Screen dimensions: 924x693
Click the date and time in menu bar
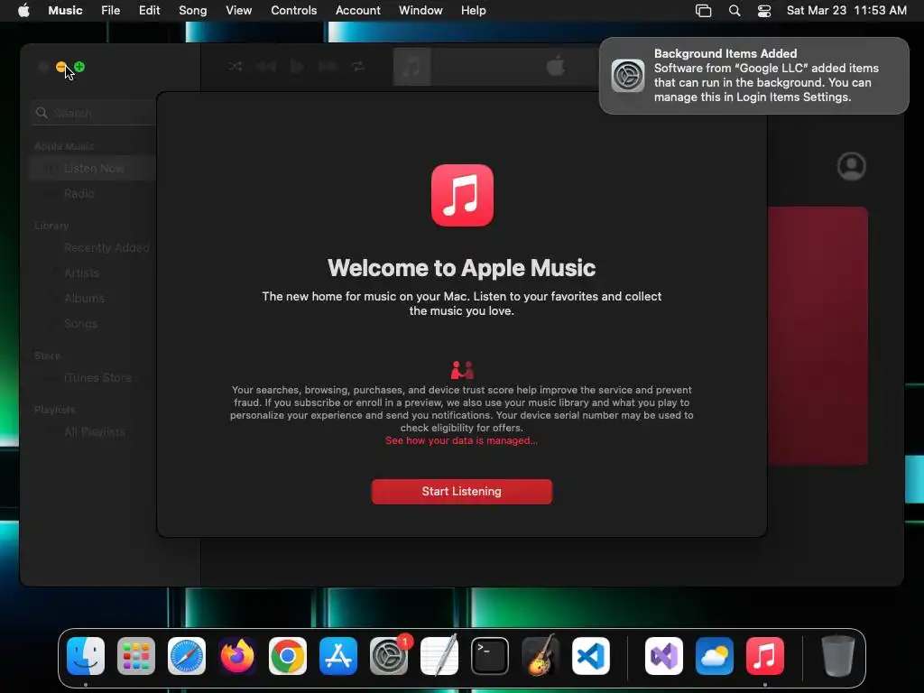pos(846,11)
